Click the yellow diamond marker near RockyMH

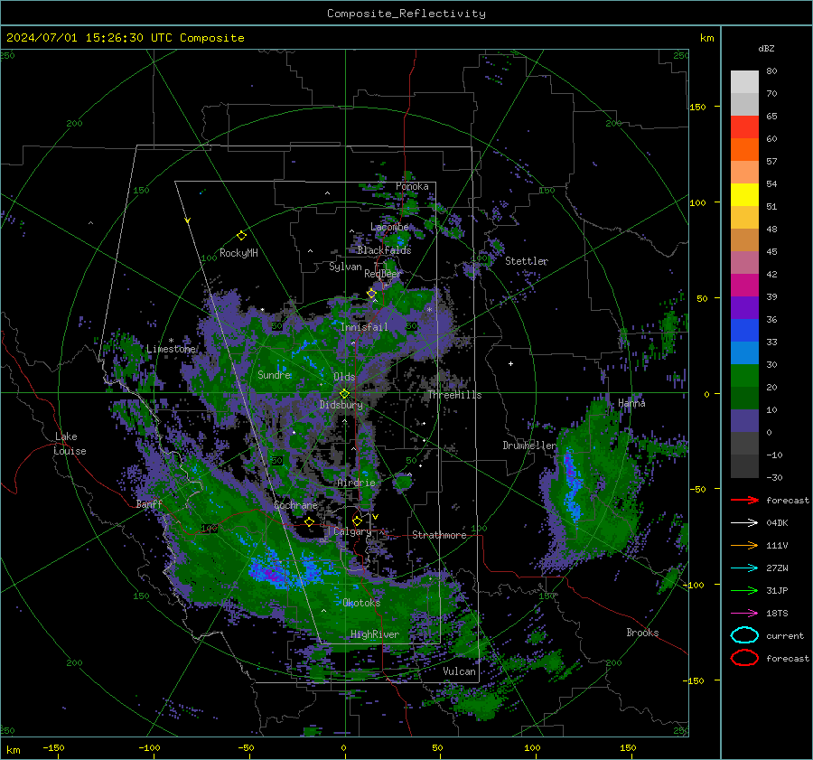click(x=241, y=236)
